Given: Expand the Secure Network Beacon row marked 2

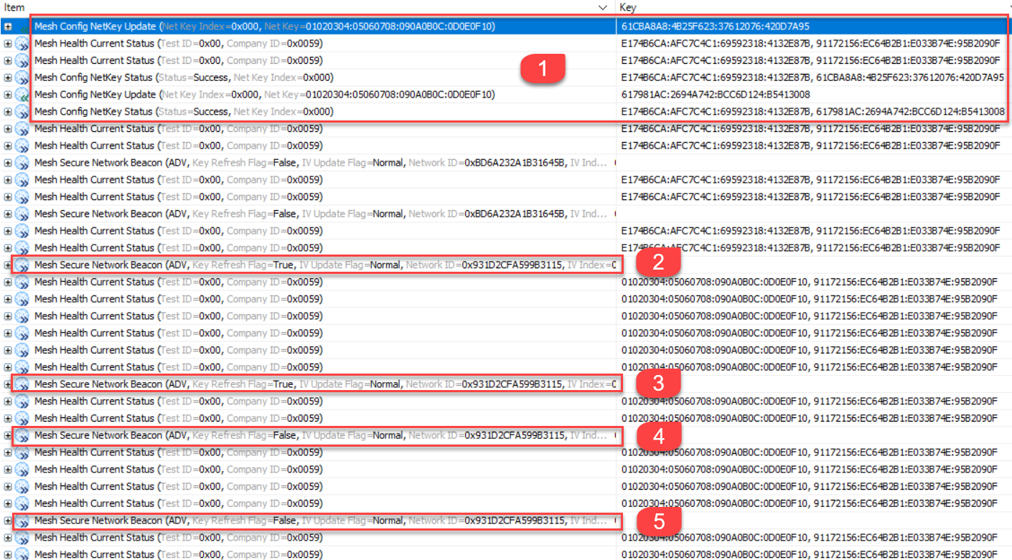Looking at the screenshot, I should tap(8, 265).
